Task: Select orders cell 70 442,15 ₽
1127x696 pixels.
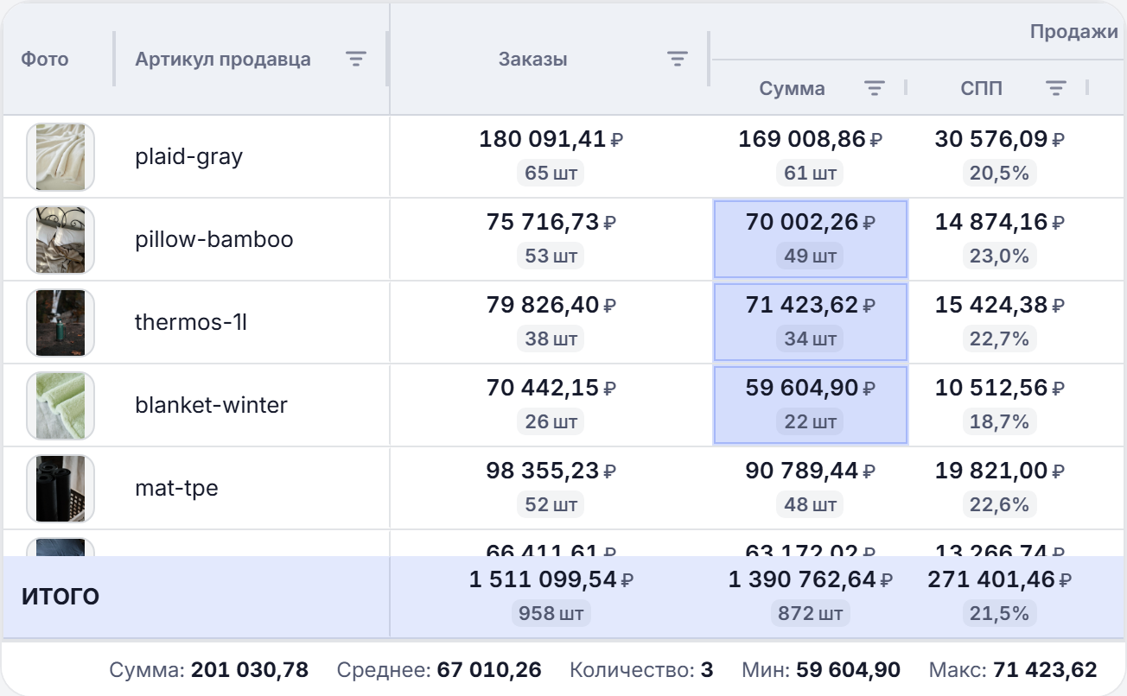Action: [x=551, y=405]
